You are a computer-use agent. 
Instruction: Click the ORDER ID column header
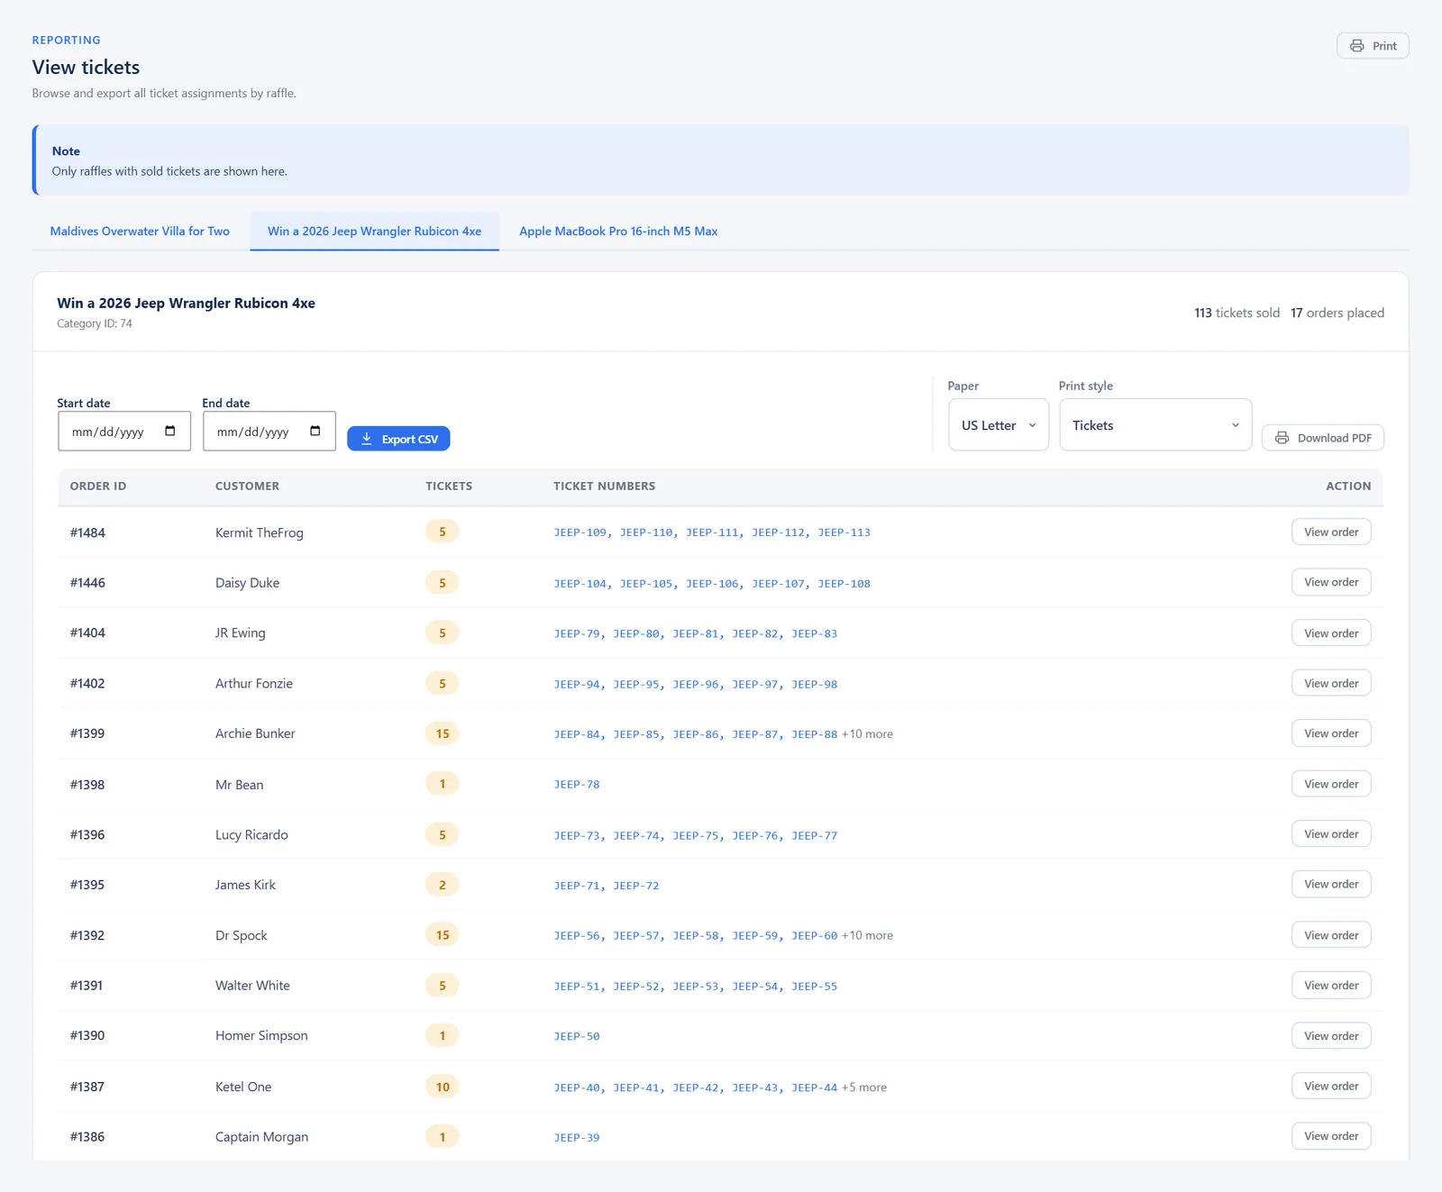(98, 486)
